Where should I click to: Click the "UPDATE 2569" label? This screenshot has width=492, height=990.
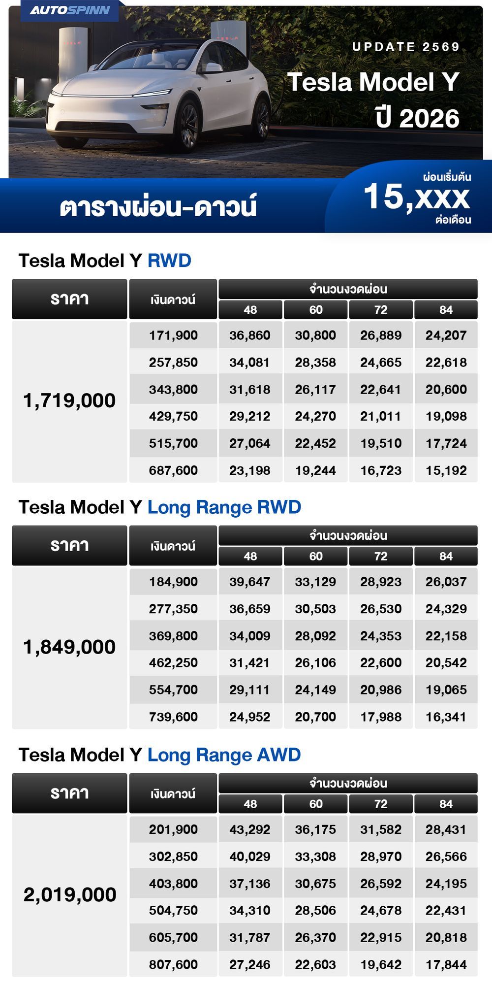coord(406,47)
